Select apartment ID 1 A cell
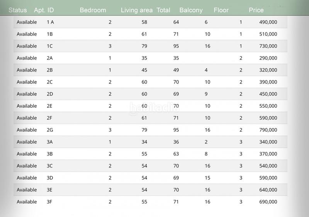Viewport: 309px width, 217px height. coord(50,22)
